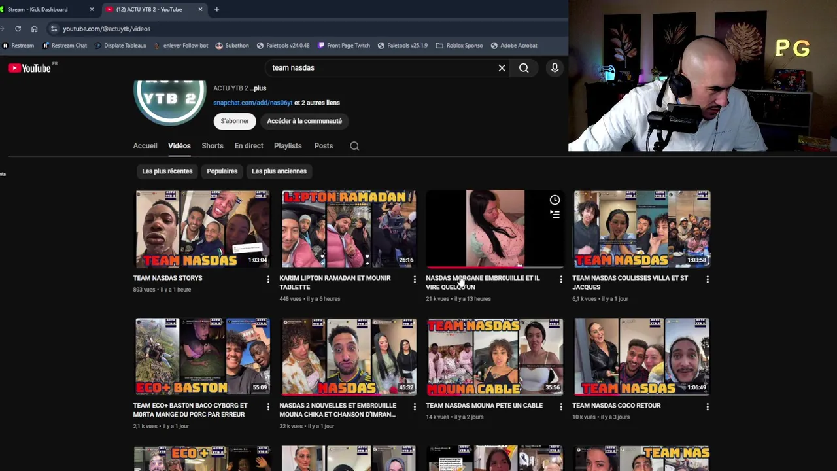Open the Paletools v25.1.9 bookmark
The image size is (837, 471).
click(x=402, y=46)
